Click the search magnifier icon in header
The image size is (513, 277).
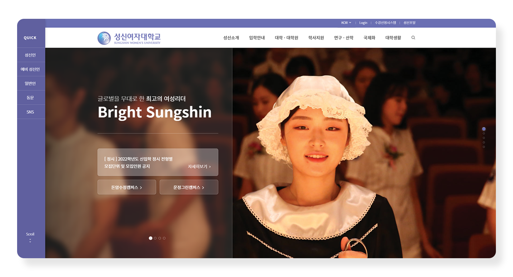pyautogui.click(x=413, y=38)
